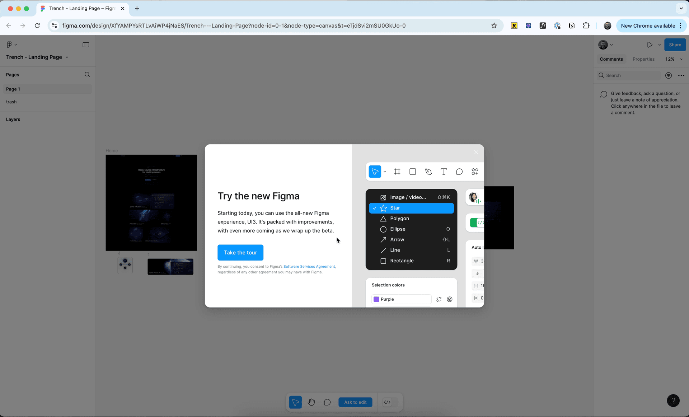Click the Star item in dialog preview
689x417 pixels.
pos(411,208)
